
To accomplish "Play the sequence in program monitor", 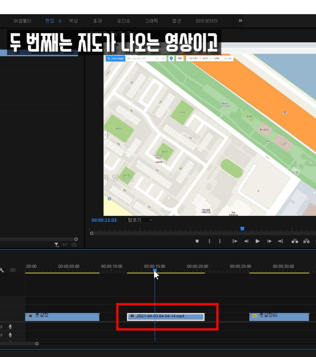I will pyautogui.click(x=258, y=241).
